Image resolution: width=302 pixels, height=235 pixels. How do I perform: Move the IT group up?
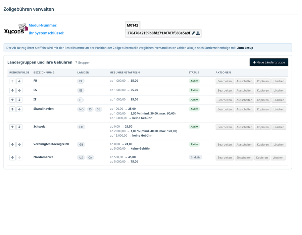[x=12, y=100]
